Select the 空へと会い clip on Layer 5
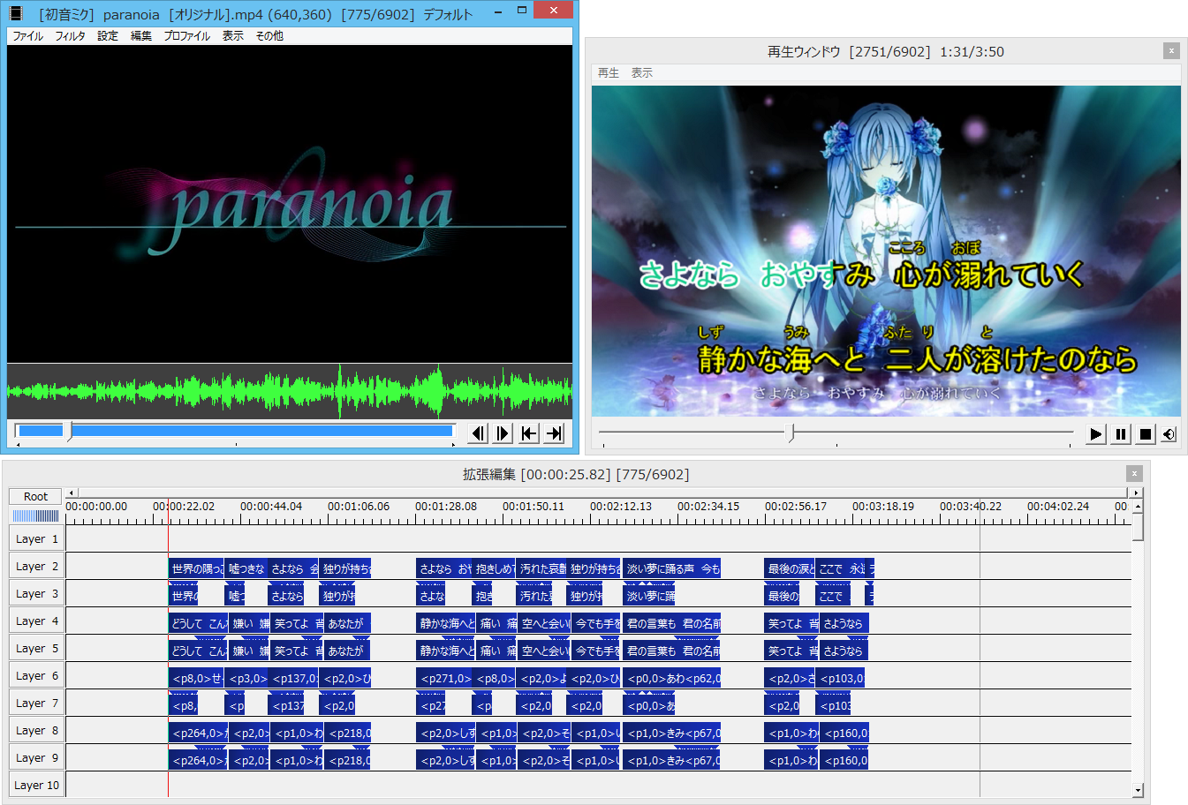Image resolution: width=1188 pixels, height=805 pixels. (544, 651)
